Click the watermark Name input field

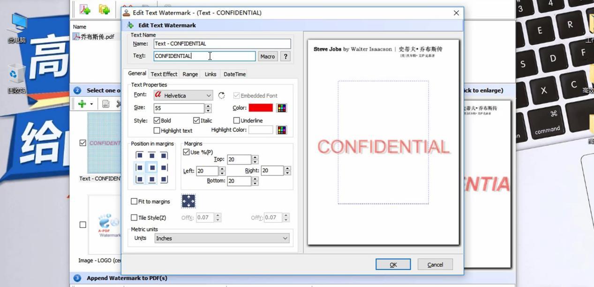pos(222,43)
